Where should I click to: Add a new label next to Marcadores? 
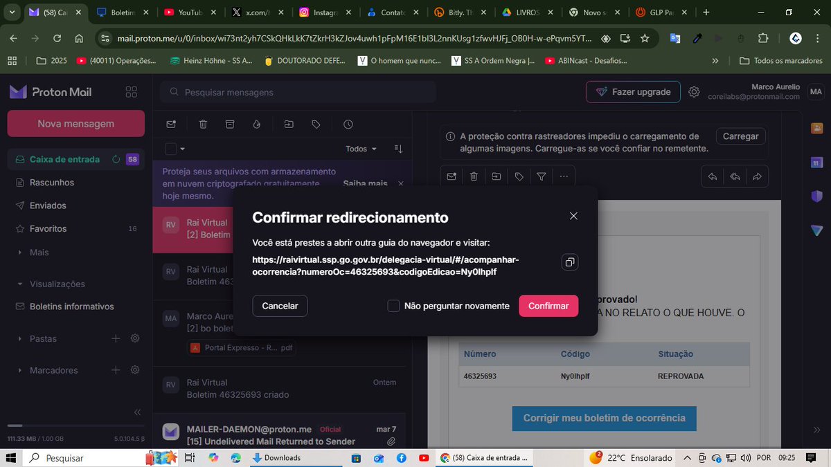click(116, 370)
